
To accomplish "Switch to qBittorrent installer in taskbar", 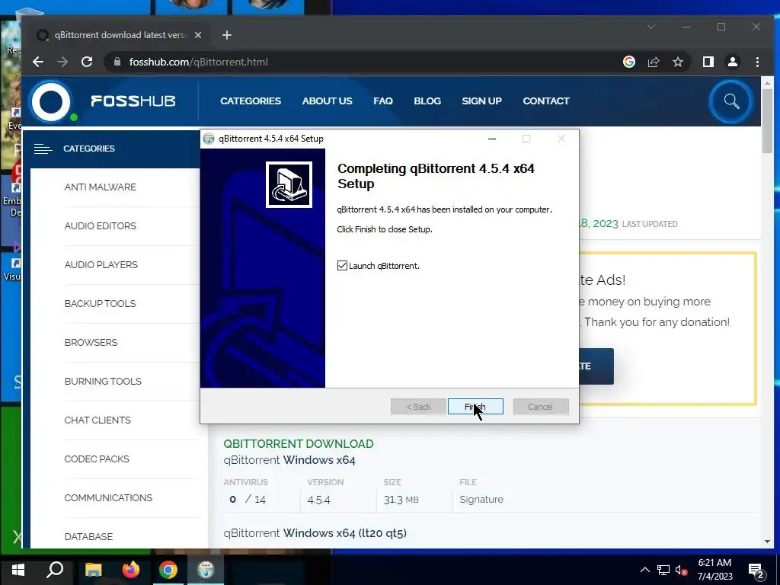I will 206,570.
